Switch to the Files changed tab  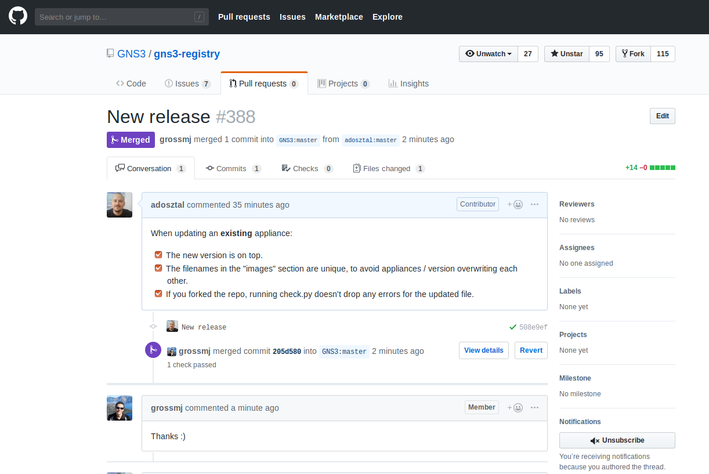[x=388, y=168]
